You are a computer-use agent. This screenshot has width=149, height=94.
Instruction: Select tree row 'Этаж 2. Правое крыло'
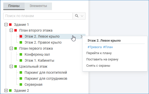coord(43,42)
